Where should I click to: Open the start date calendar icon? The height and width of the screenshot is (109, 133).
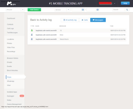[83, 10]
